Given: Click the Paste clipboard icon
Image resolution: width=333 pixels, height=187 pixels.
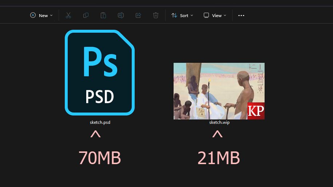Looking at the screenshot, I should point(103,15).
